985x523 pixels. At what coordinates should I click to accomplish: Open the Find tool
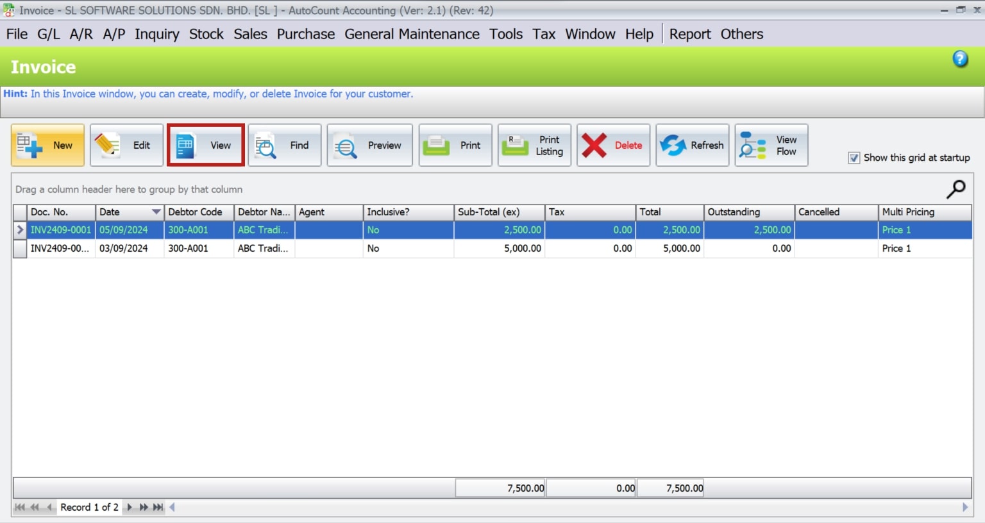pyautogui.click(x=284, y=145)
